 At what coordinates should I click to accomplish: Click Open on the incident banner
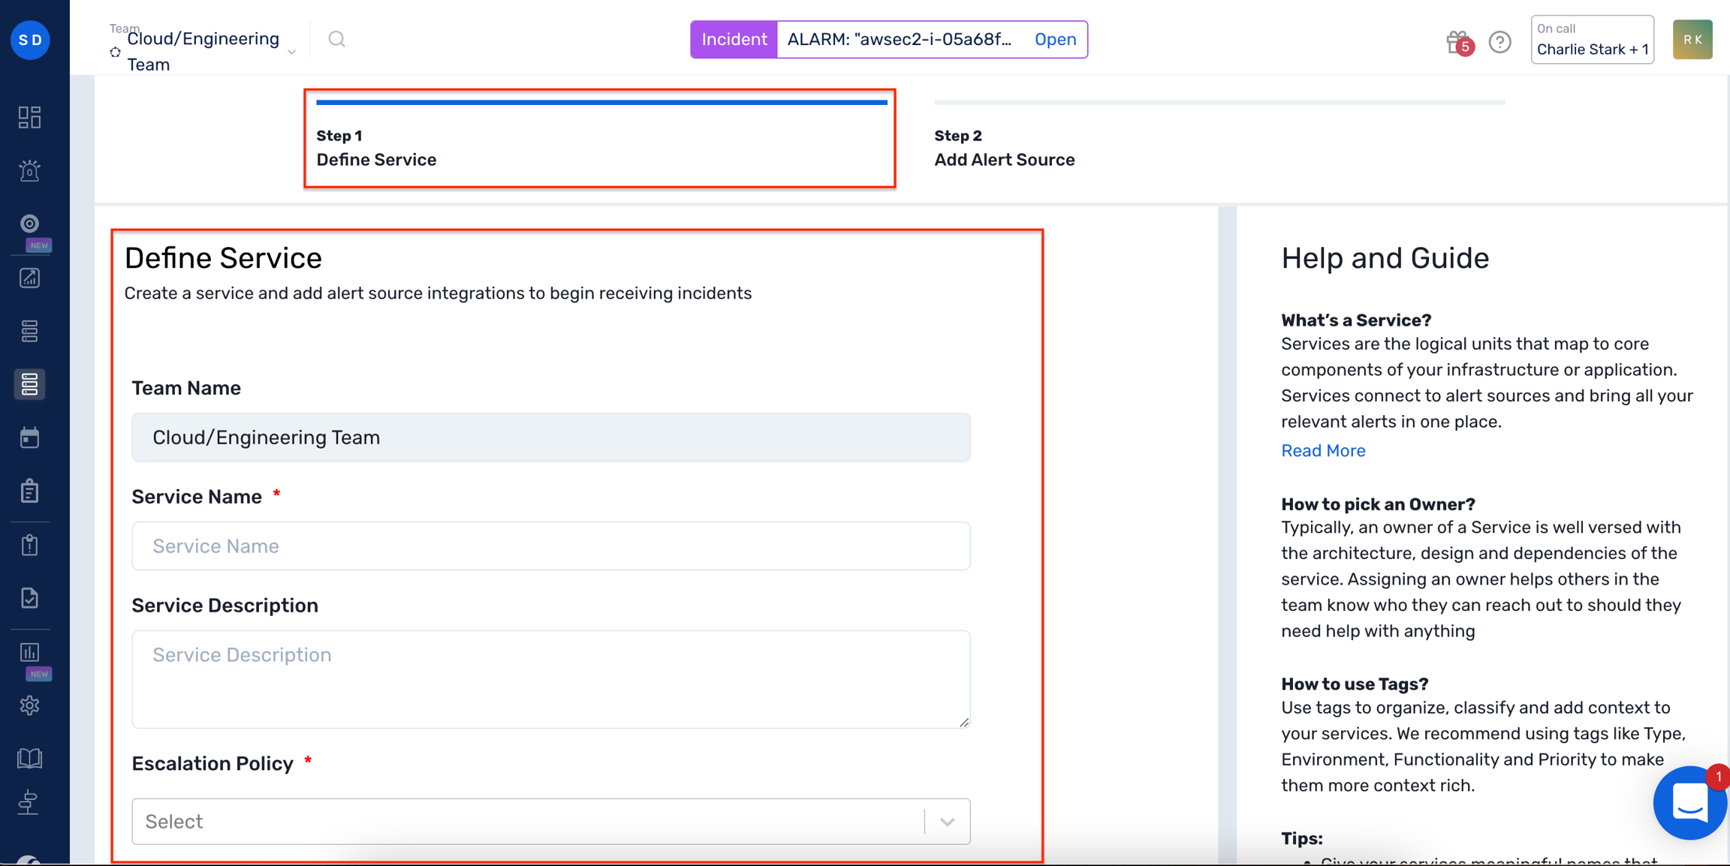[x=1055, y=39]
